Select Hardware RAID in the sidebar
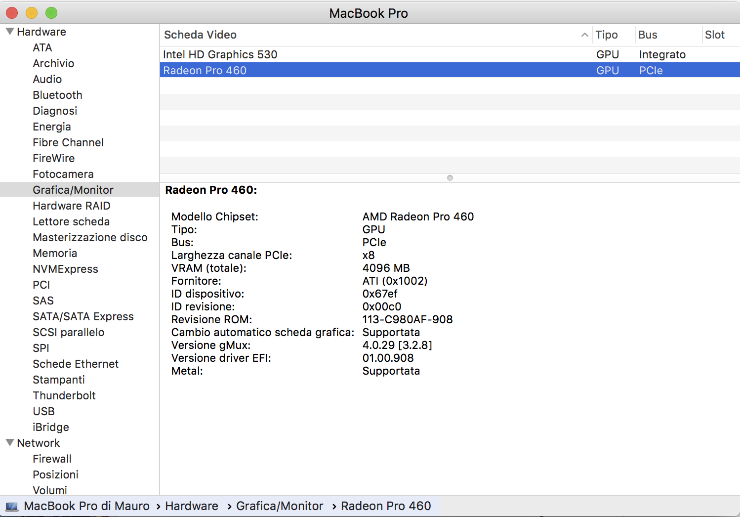Screen dimensions: 740x517 pos(72,206)
